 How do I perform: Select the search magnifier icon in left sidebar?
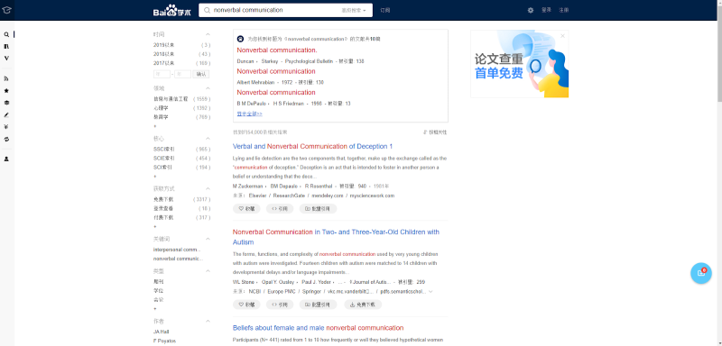6,34
